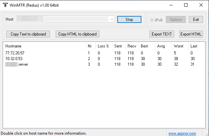Open the Options dialog
Viewport: 209px width, 136px height.
pos(176,20)
